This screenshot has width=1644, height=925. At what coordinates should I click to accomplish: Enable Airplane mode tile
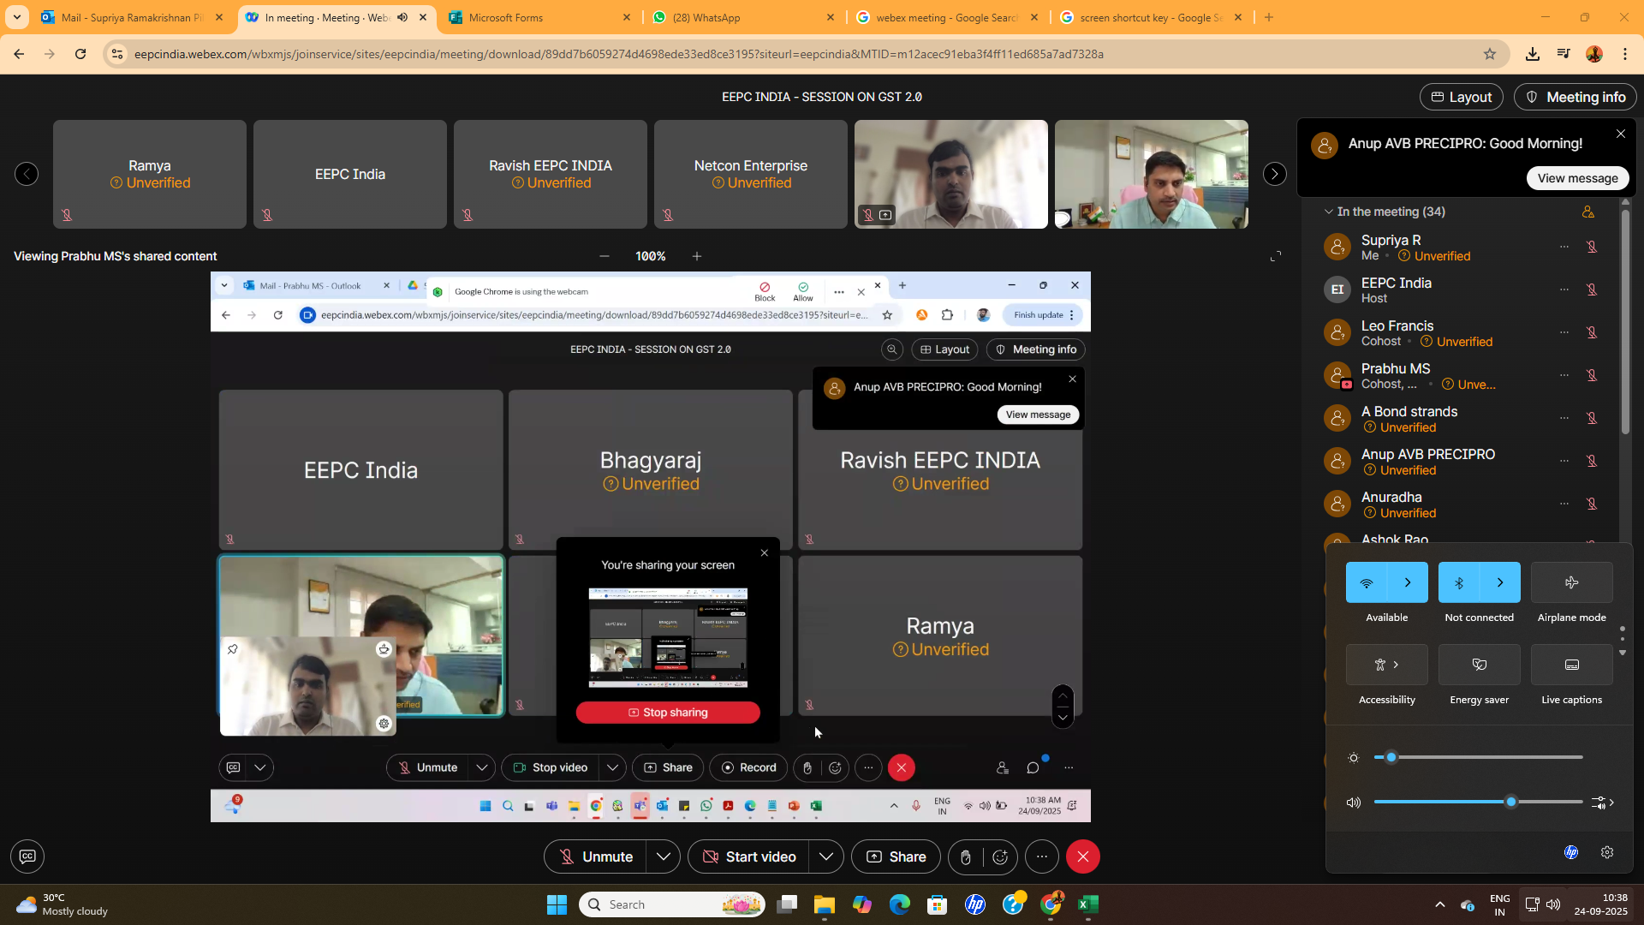[1571, 582]
